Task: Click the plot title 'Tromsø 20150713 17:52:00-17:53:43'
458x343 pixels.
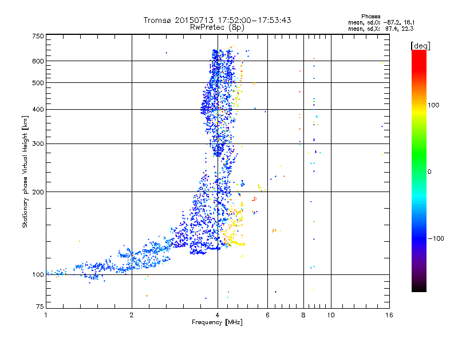Action: click(x=217, y=20)
